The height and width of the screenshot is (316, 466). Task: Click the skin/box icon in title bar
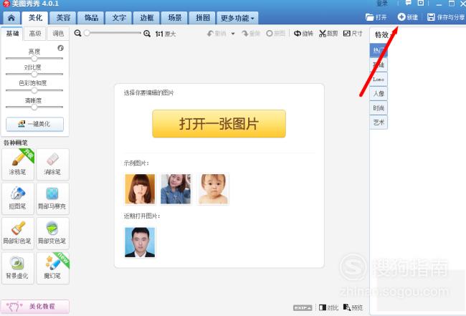(421, 4)
